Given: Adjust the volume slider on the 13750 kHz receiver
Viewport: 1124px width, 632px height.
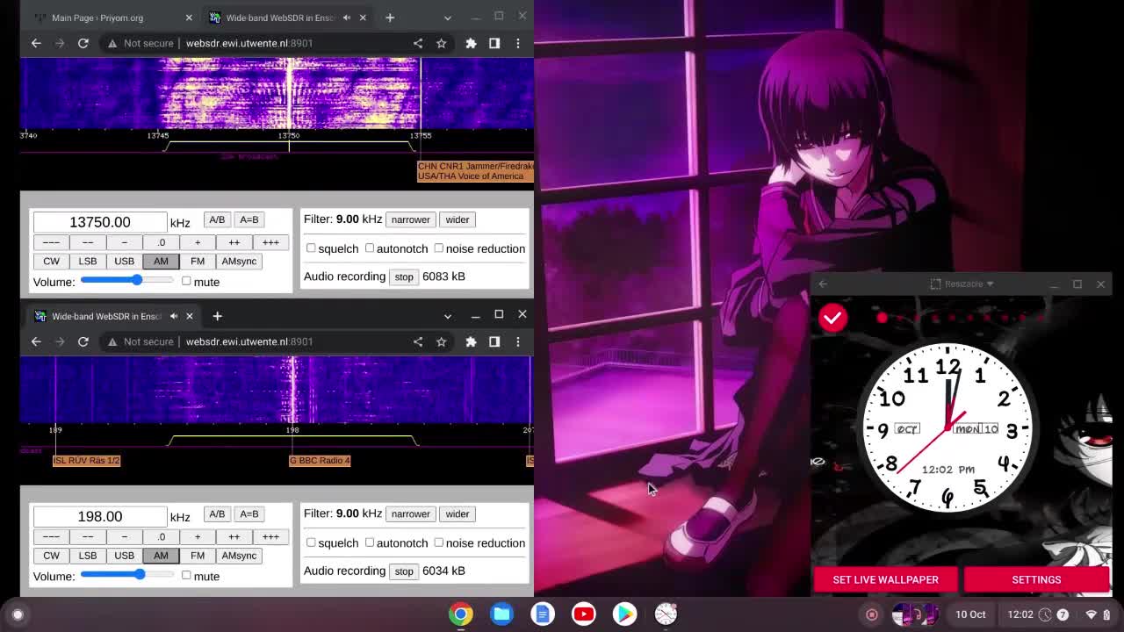Looking at the screenshot, I should 127,281.
